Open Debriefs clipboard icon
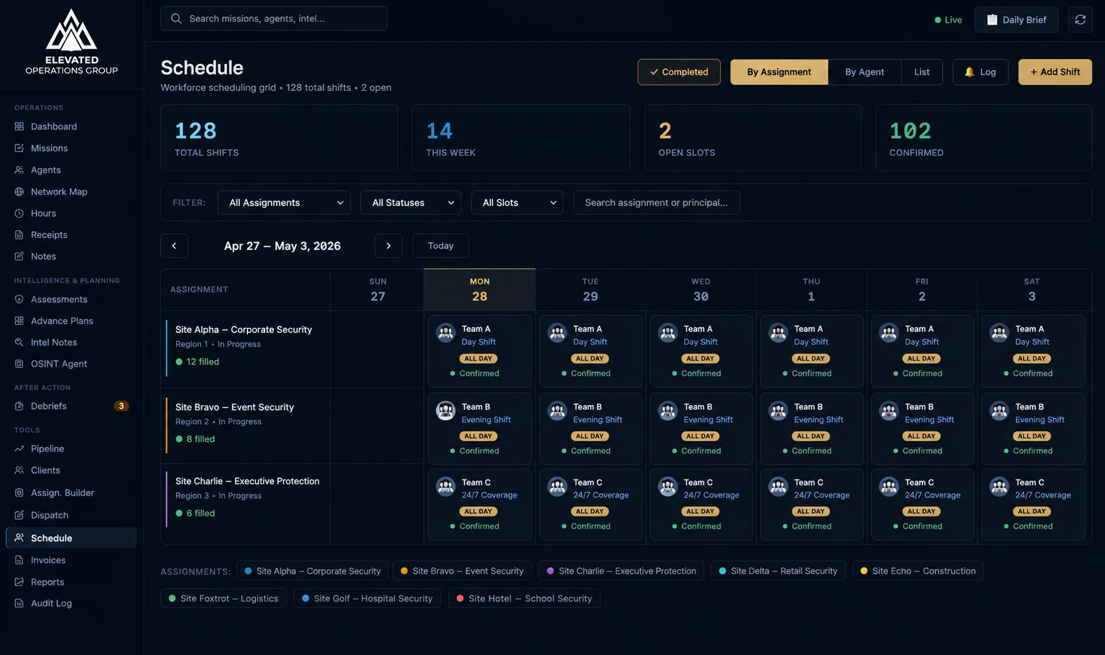 pyautogui.click(x=19, y=406)
